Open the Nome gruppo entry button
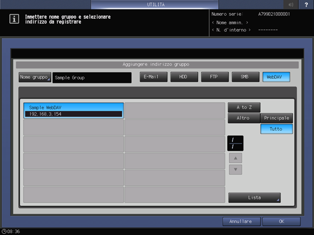The height and width of the screenshot is (235, 314). pos(35,78)
